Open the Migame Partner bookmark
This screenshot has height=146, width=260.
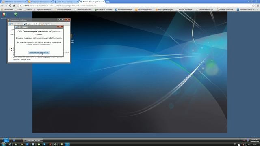coord(206,10)
